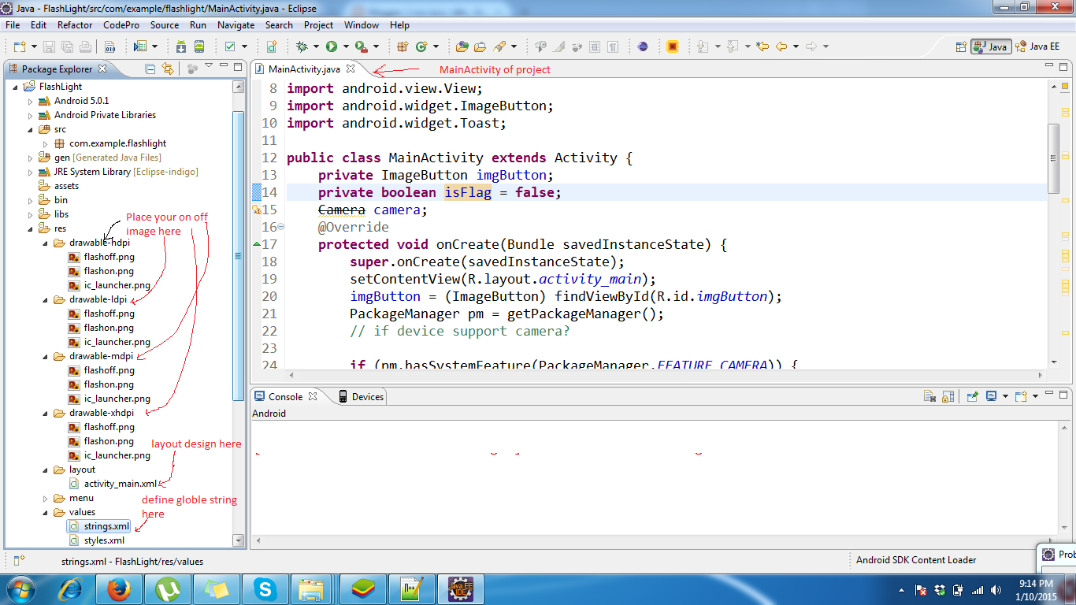
Task: Toggle Link with Editor in Package Explorer
Action: pyautogui.click(x=168, y=69)
